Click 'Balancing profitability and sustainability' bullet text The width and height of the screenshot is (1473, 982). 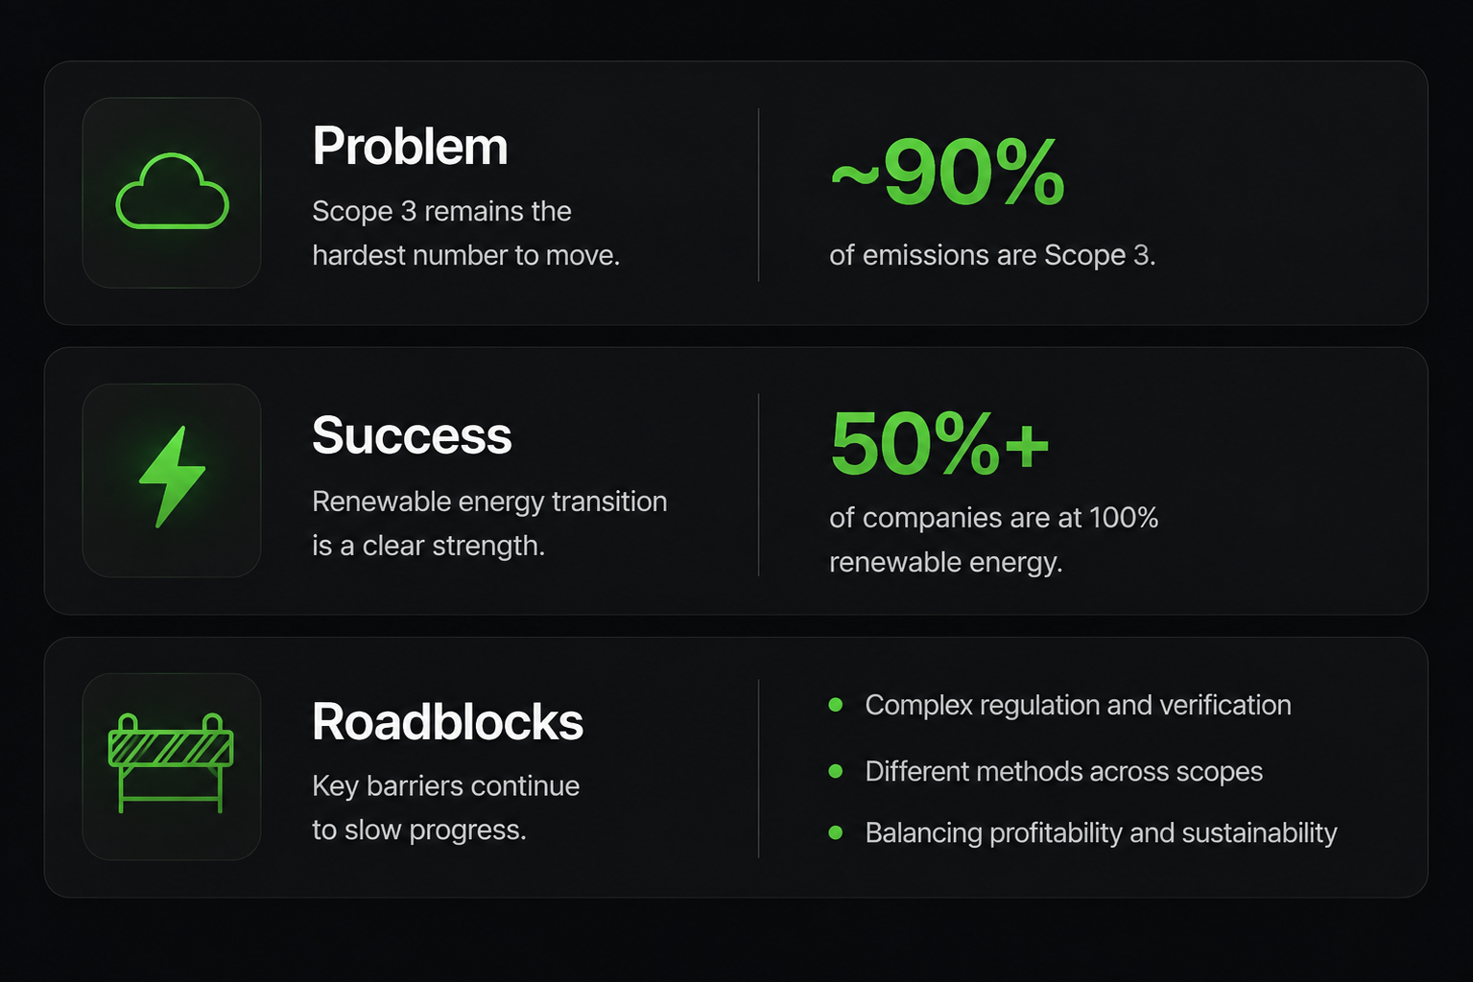[1101, 832]
